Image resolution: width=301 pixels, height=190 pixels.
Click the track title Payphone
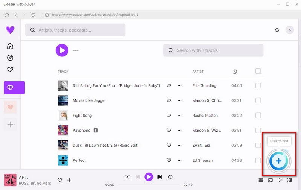click(x=81, y=131)
